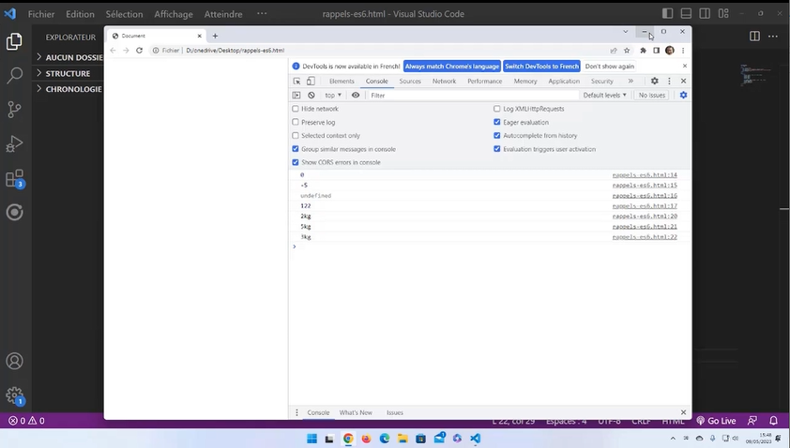The height and width of the screenshot is (448, 790).
Task: Open Performance tab in DevTools
Action: pyautogui.click(x=485, y=81)
